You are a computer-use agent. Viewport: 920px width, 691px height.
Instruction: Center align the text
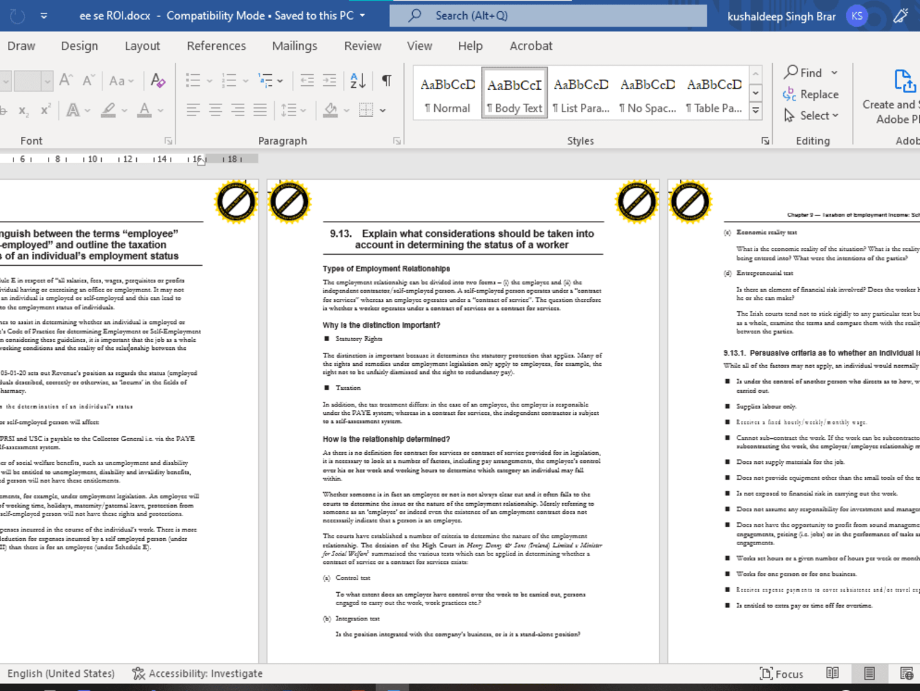click(215, 110)
